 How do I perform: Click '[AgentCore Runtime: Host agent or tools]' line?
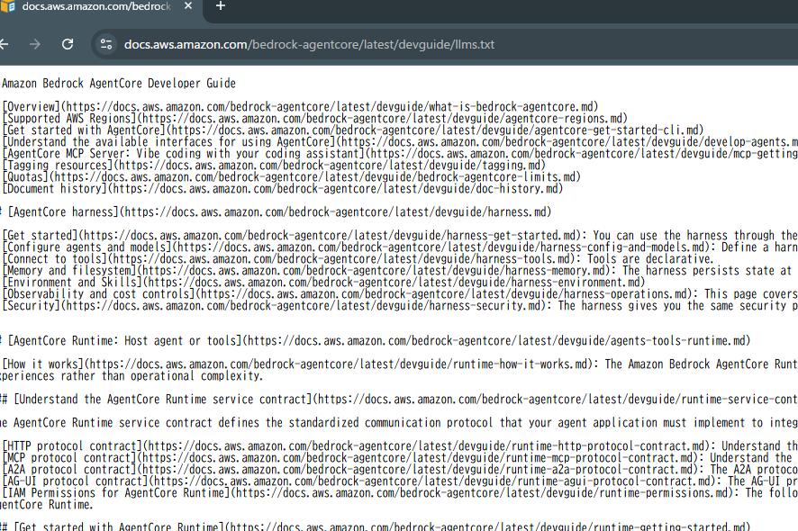(376, 341)
